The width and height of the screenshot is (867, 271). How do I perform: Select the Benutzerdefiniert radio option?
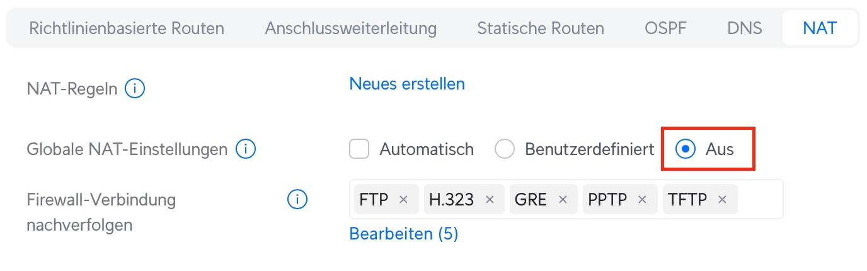pos(505,149)
